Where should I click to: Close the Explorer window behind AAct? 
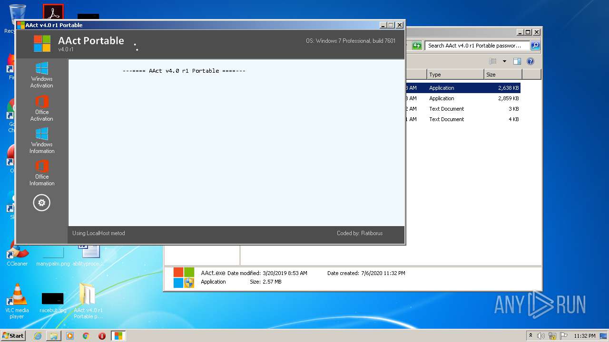[537, 32]
